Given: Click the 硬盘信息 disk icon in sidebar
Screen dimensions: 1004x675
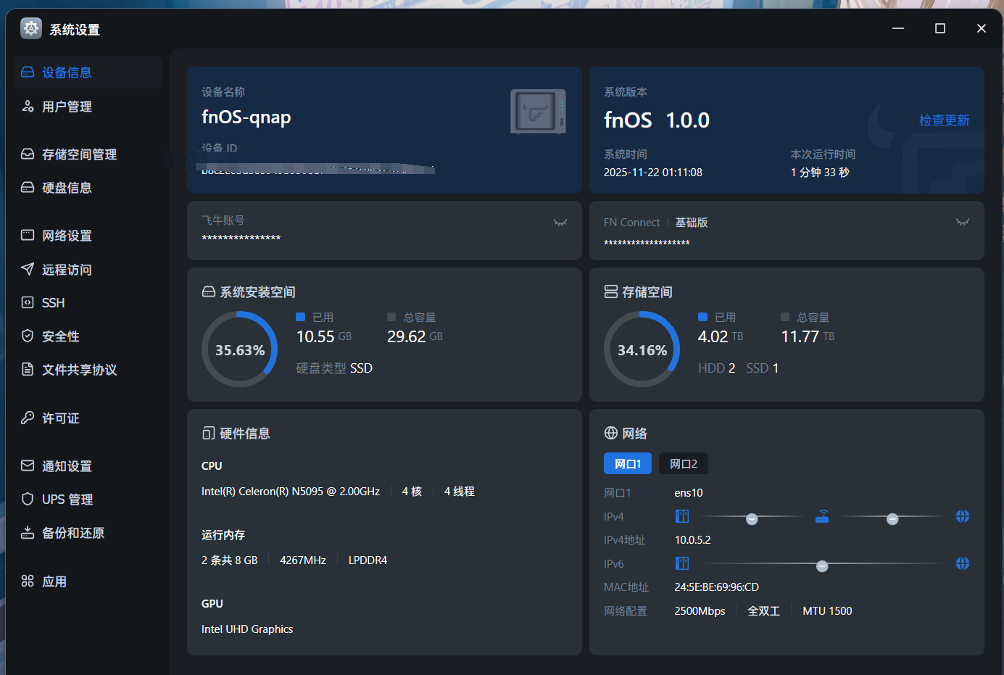Looking at the screenshot, I should coord(28,188).
